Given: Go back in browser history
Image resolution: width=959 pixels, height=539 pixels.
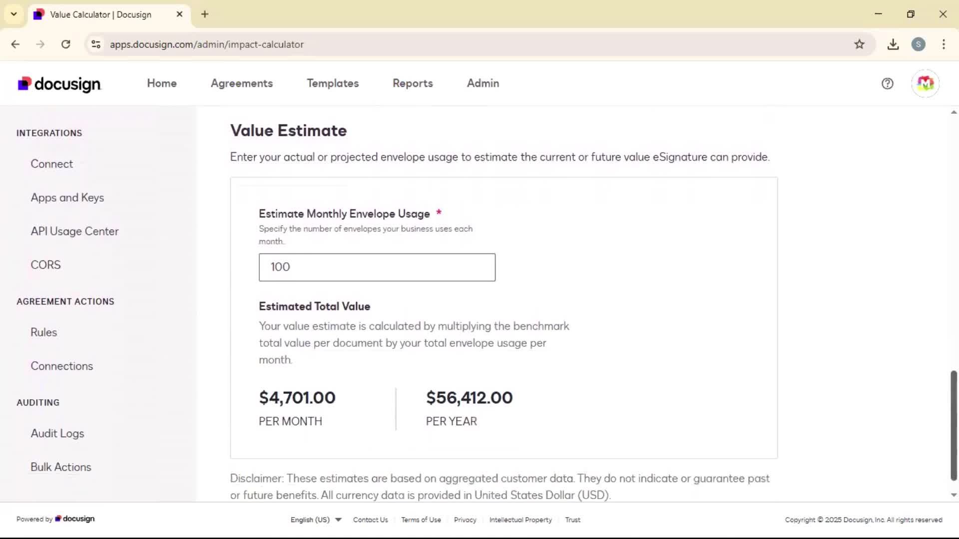Looking at the screenshot, I should pos(15,44).
